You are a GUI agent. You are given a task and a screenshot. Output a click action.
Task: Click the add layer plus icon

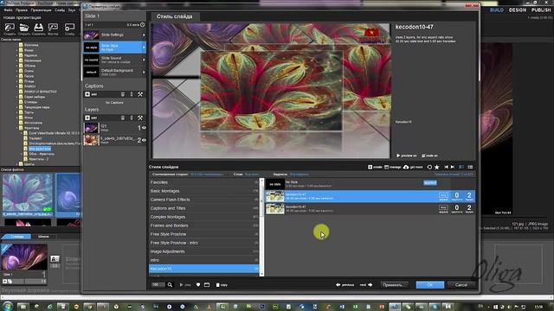tap(87, 117)
